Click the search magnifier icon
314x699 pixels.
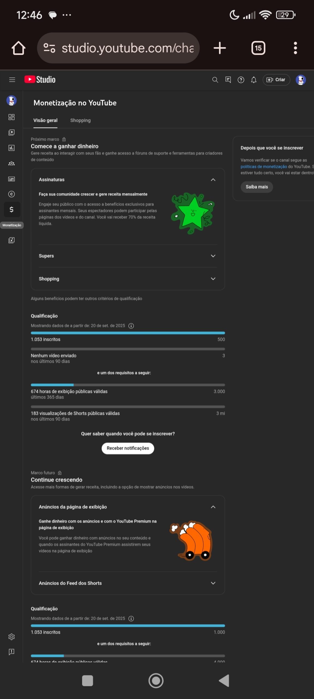click(215, 80)
